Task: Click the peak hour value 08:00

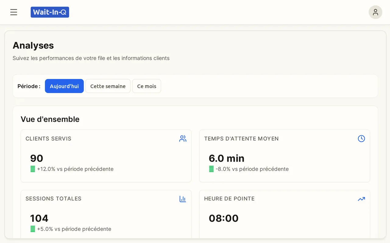Action: pyautogui.click(x=224, y=218)
